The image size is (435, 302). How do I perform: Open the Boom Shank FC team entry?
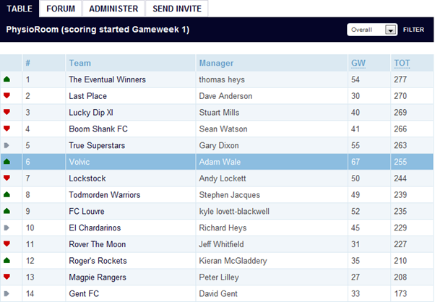(98, 129)
